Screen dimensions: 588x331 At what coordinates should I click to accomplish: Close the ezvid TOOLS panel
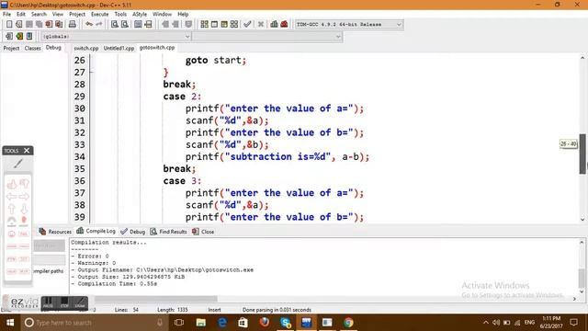[27, 151]
